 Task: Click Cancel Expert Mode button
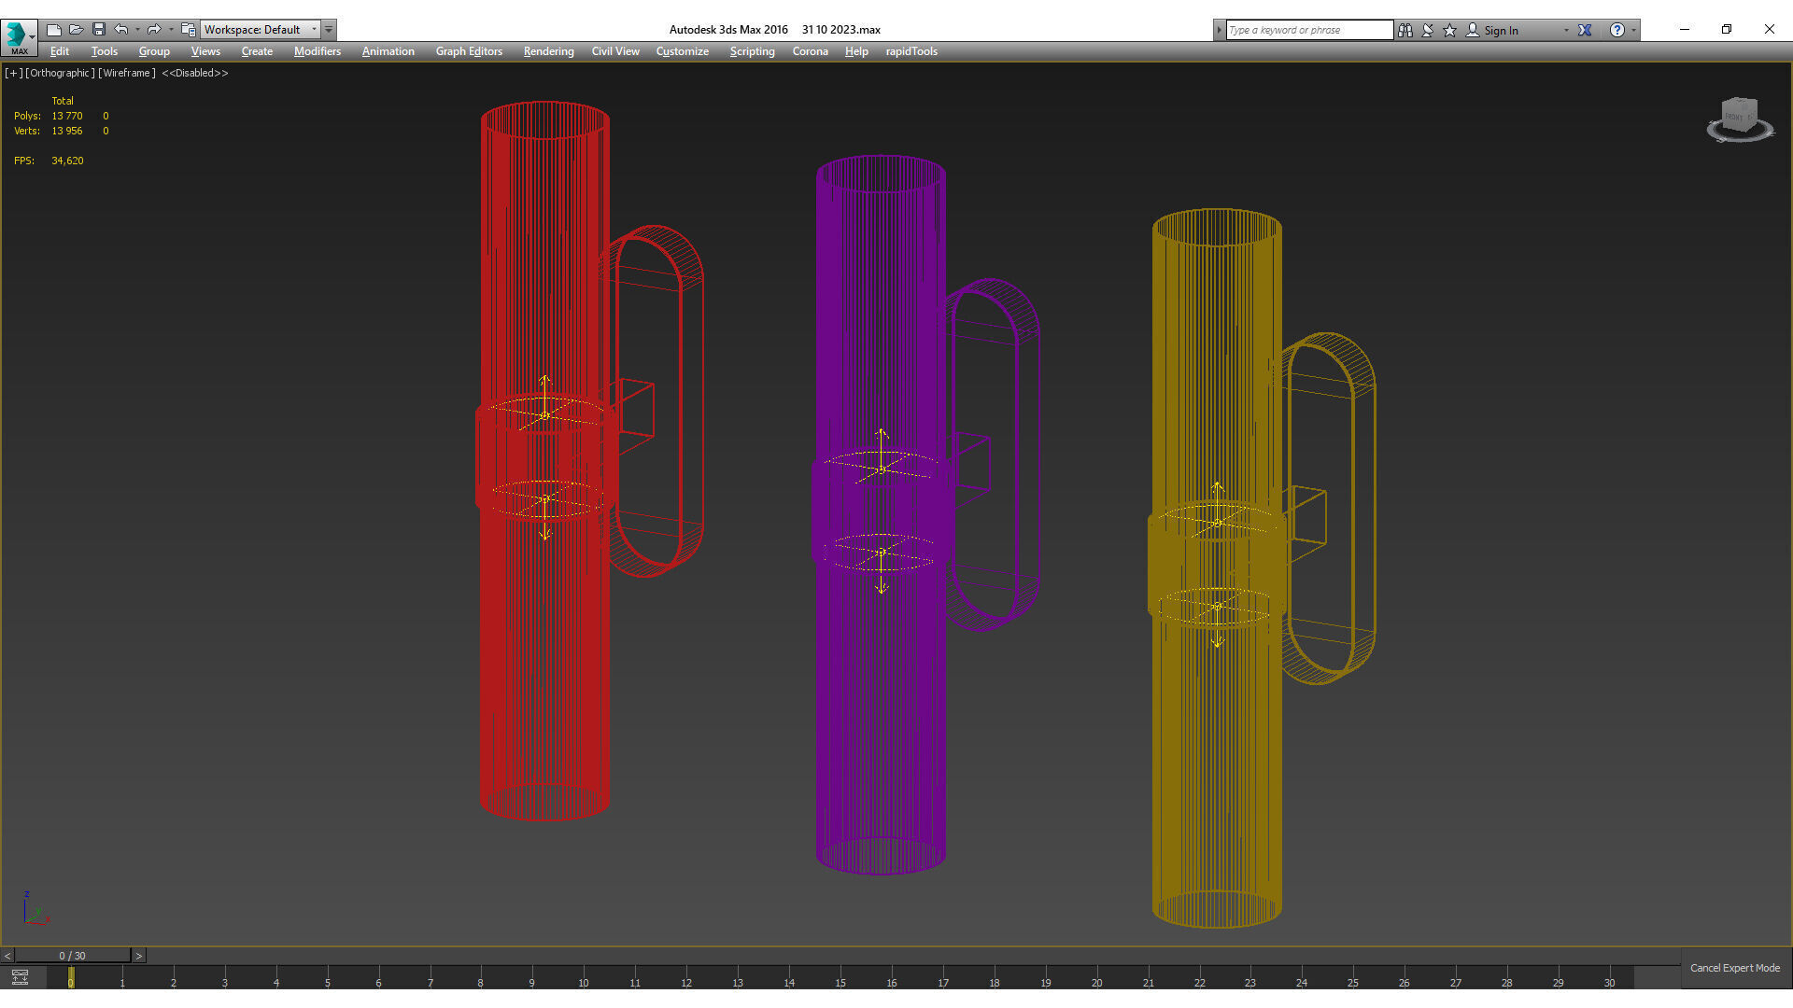[1734, 968]
